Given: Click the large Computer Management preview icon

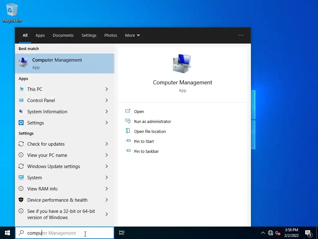Looking at the screenshot, I should pyautogui.click(x=182, y=63).
